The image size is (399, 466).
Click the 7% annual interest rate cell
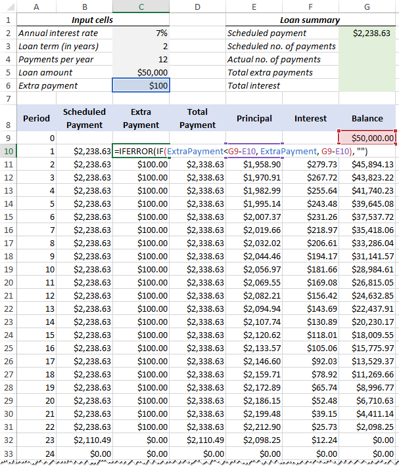point(141,33)
